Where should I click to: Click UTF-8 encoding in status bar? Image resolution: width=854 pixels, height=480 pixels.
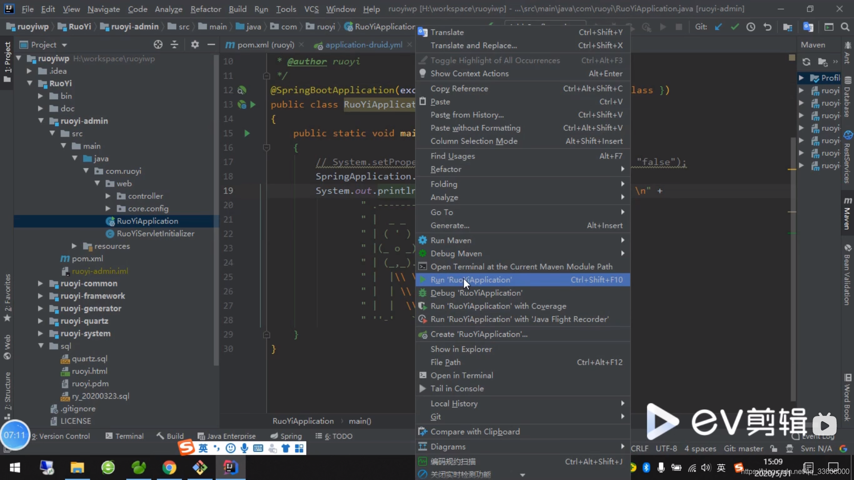666,448
